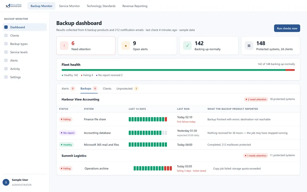Click the Microsoft 365 14-day history bars

pyautogui.click(x=148, y=145)
